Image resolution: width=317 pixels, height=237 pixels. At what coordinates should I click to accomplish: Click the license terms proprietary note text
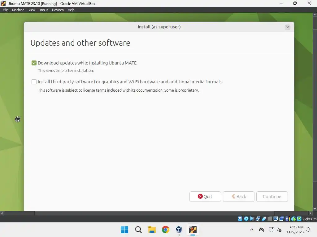pyautogui.click(x=118, y=90)
